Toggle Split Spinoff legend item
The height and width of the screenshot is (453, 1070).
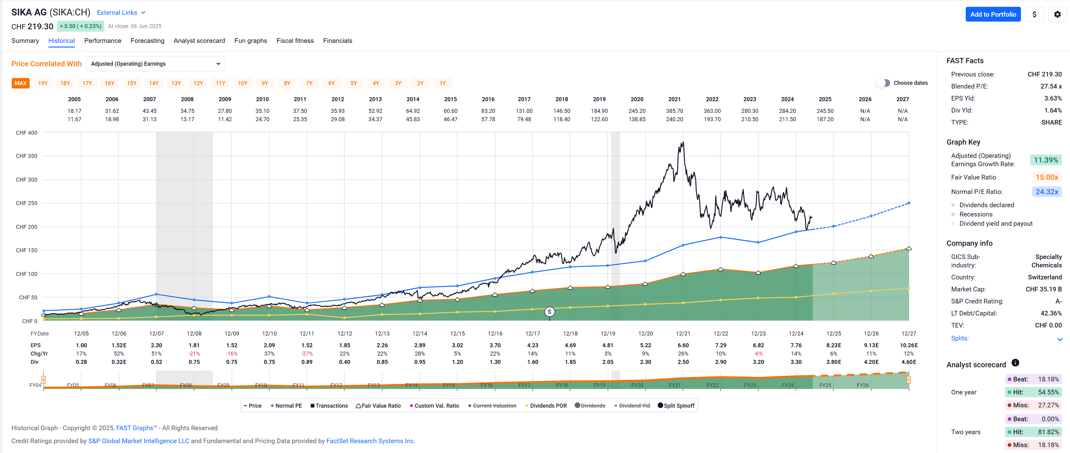(676, 406)
